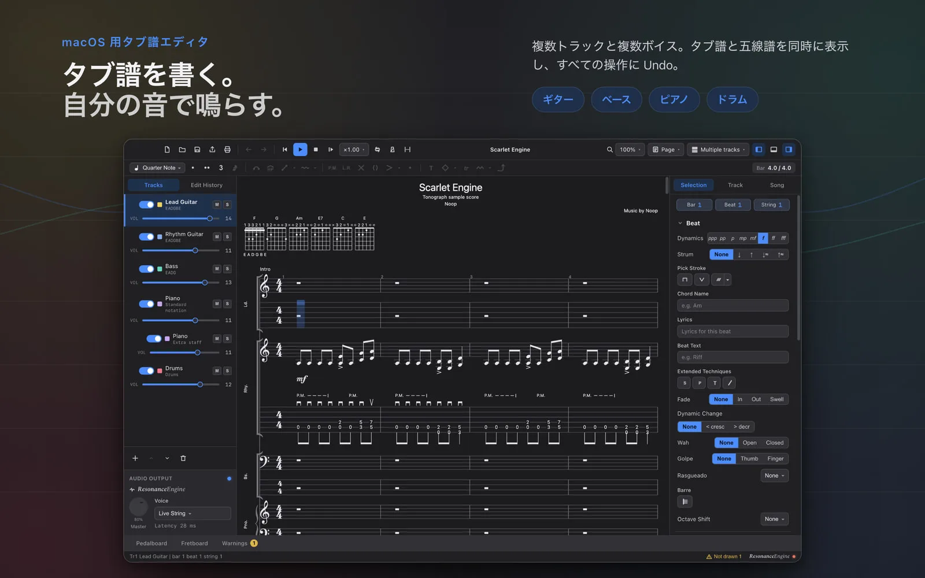The width and height of the screenshot is (925, 578).
Task: Move selected track down with chevron
Action: tap(167, 458)
